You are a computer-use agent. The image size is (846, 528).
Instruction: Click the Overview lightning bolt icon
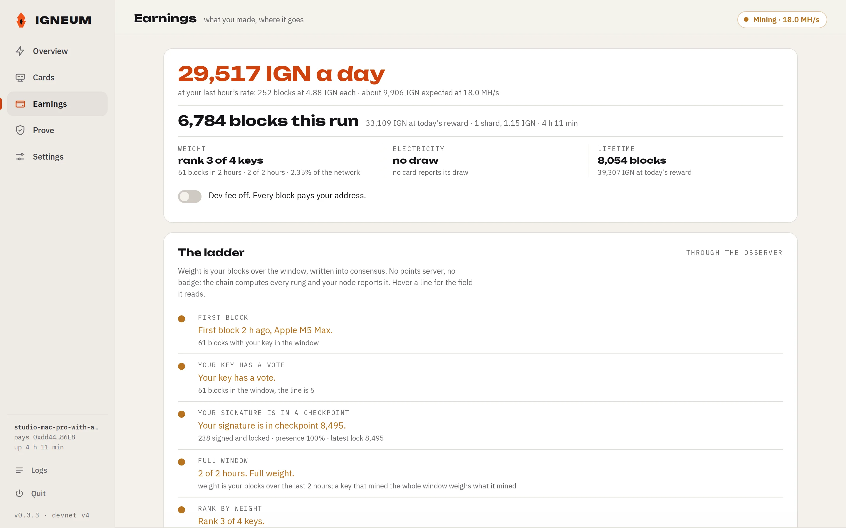pos(20,51)
